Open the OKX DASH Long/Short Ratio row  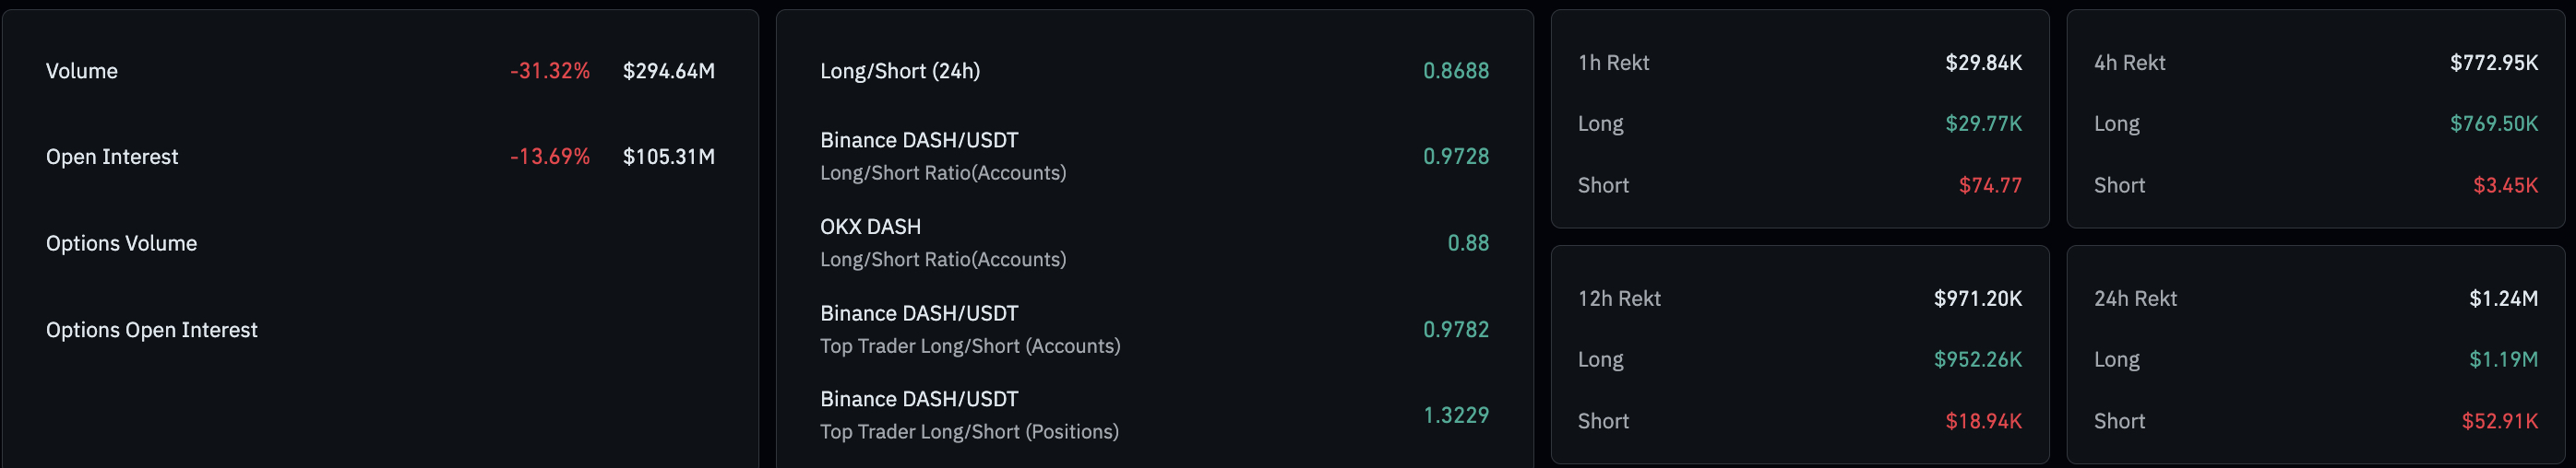943,243
